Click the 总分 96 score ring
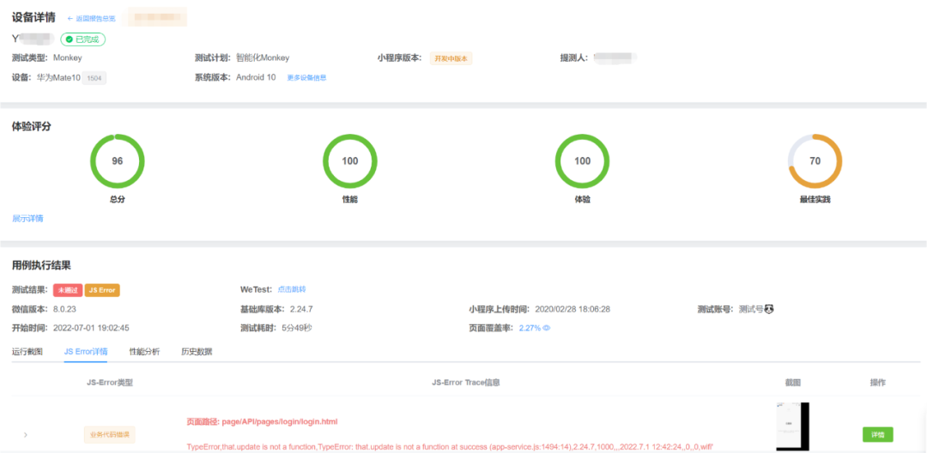 click(117, 161)
